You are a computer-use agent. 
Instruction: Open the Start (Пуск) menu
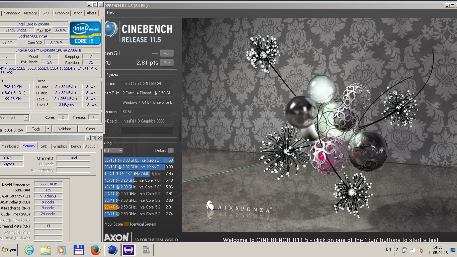point(9,250)
